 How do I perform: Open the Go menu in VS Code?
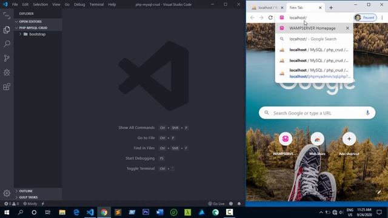coord(67,4)
